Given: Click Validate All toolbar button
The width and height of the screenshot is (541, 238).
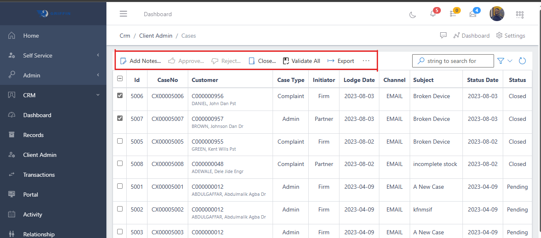Looking at the screenshot, I should point(302,61).
